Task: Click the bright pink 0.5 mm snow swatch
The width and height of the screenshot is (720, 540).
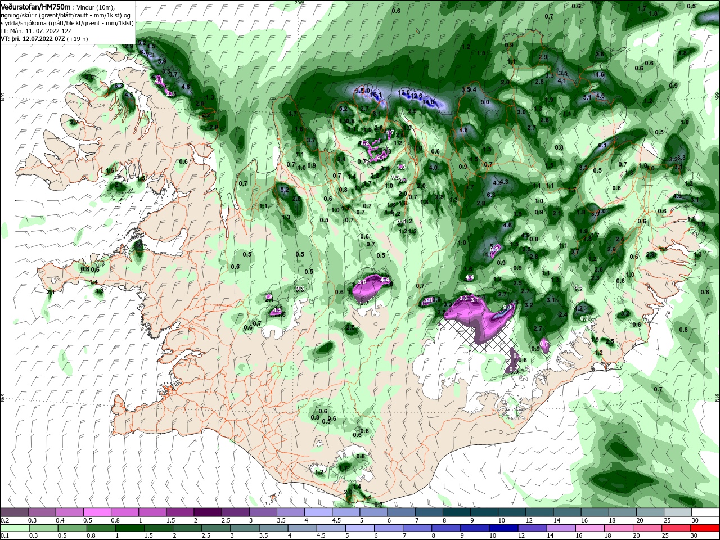Action: [97, 512]
